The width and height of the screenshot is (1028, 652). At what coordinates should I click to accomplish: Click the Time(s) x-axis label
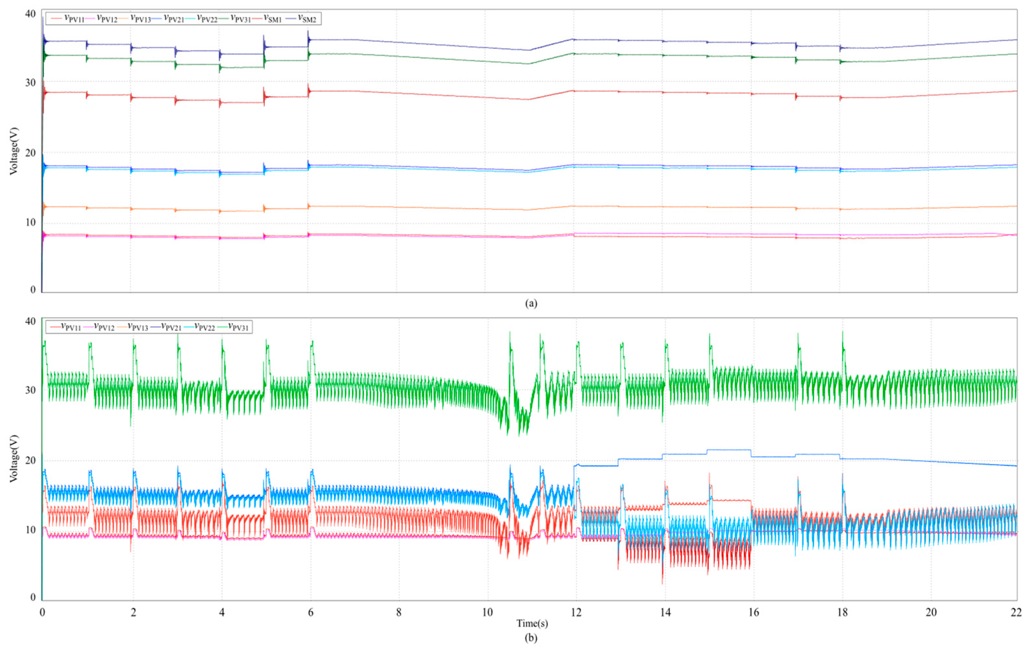532,623
